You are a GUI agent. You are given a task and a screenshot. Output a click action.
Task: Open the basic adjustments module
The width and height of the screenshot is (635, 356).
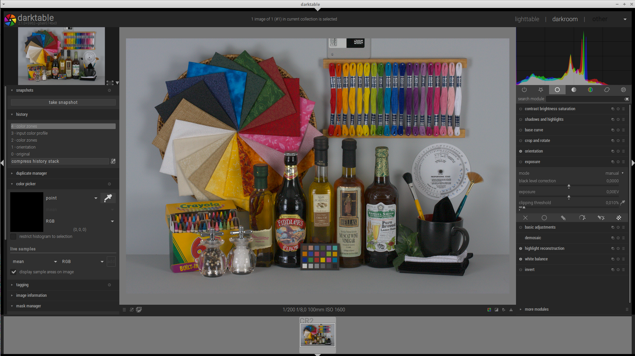click(x=540, y=227)
